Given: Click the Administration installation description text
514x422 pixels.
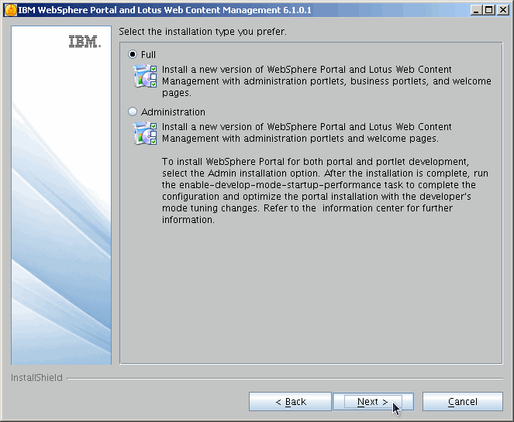Looking at the screenshot, I should pos(306,132).
